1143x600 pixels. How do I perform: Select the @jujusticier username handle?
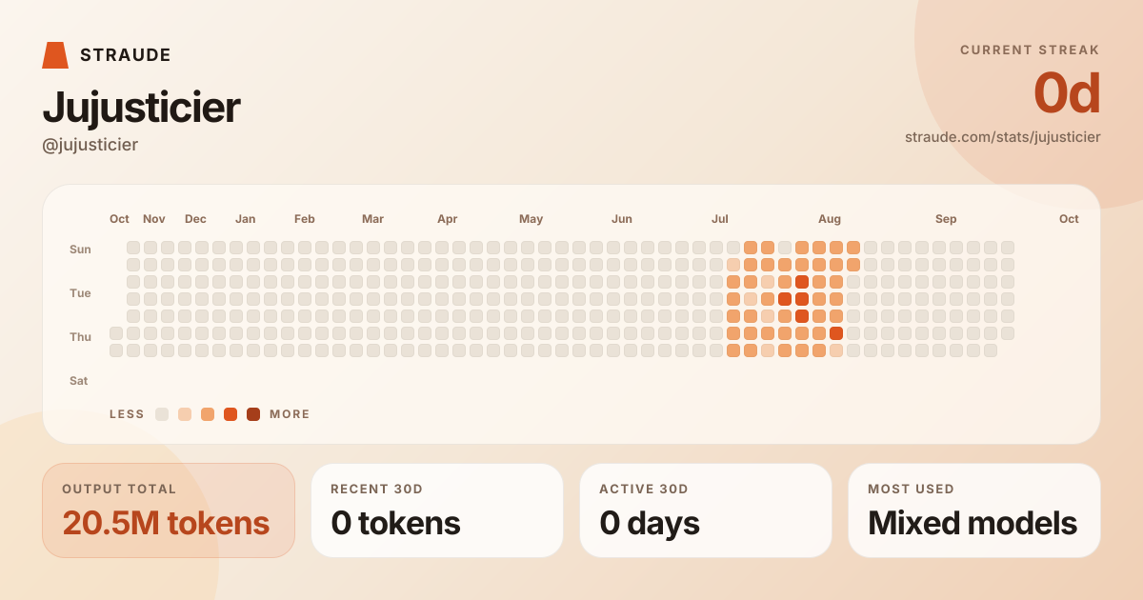(x=90, y=145)
